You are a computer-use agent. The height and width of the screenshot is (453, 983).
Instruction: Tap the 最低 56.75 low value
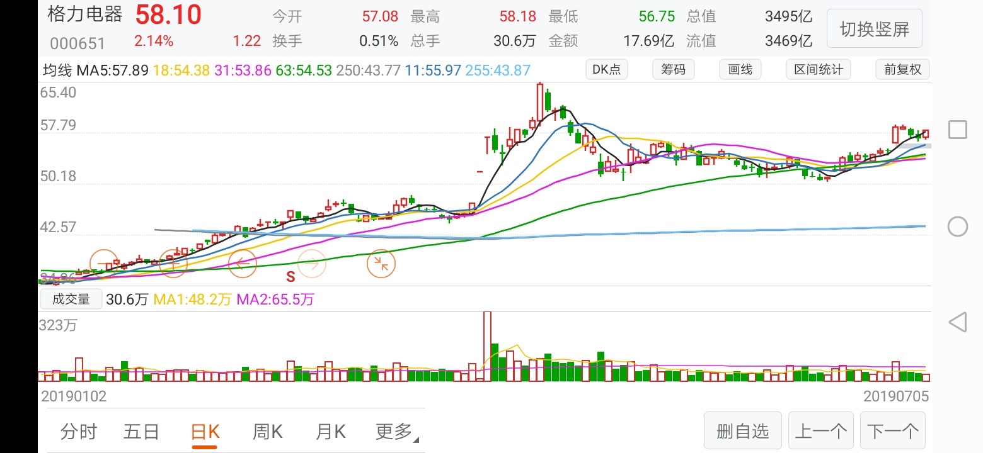click(x=657, y=16)
